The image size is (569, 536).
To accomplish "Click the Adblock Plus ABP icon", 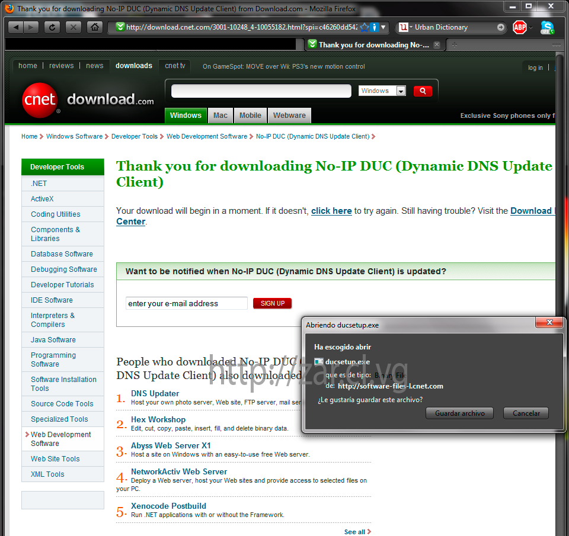I will pos(520,27).
